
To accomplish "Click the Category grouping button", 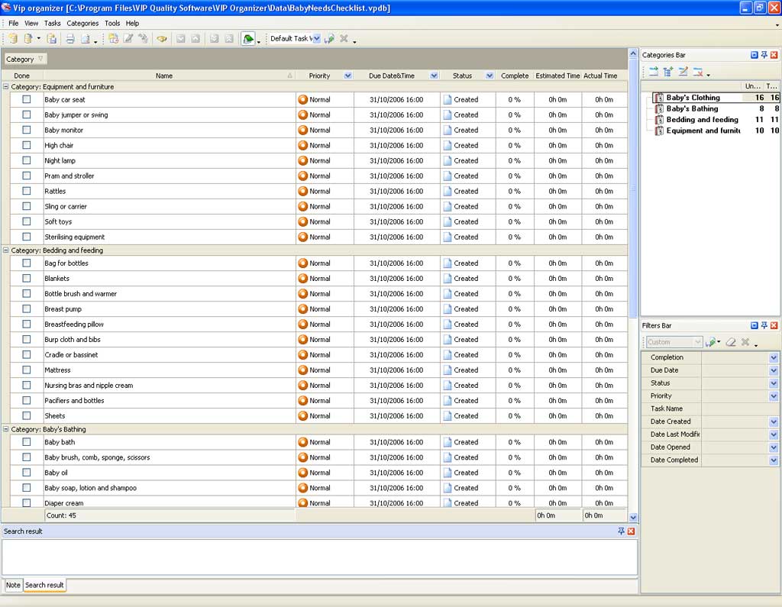I will 25,59.
